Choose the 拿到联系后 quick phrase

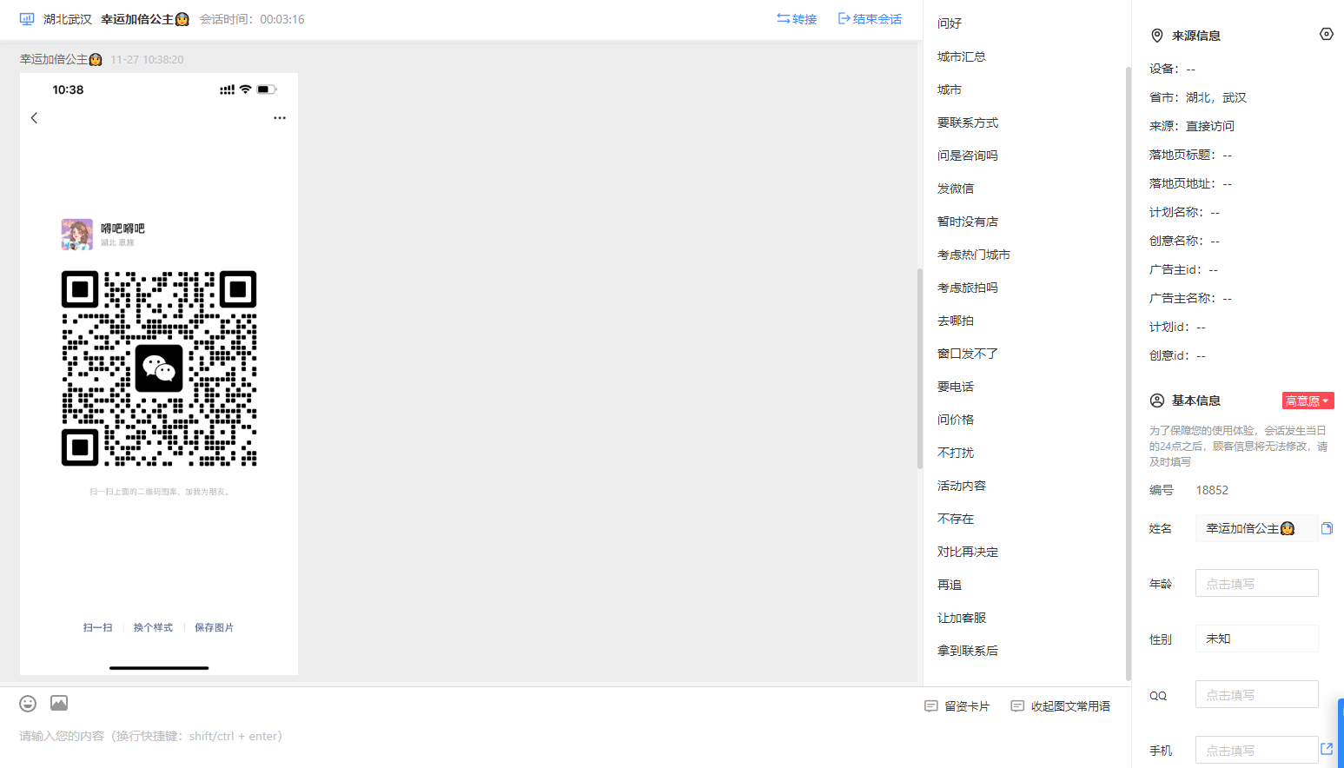[x=968, y=651]
